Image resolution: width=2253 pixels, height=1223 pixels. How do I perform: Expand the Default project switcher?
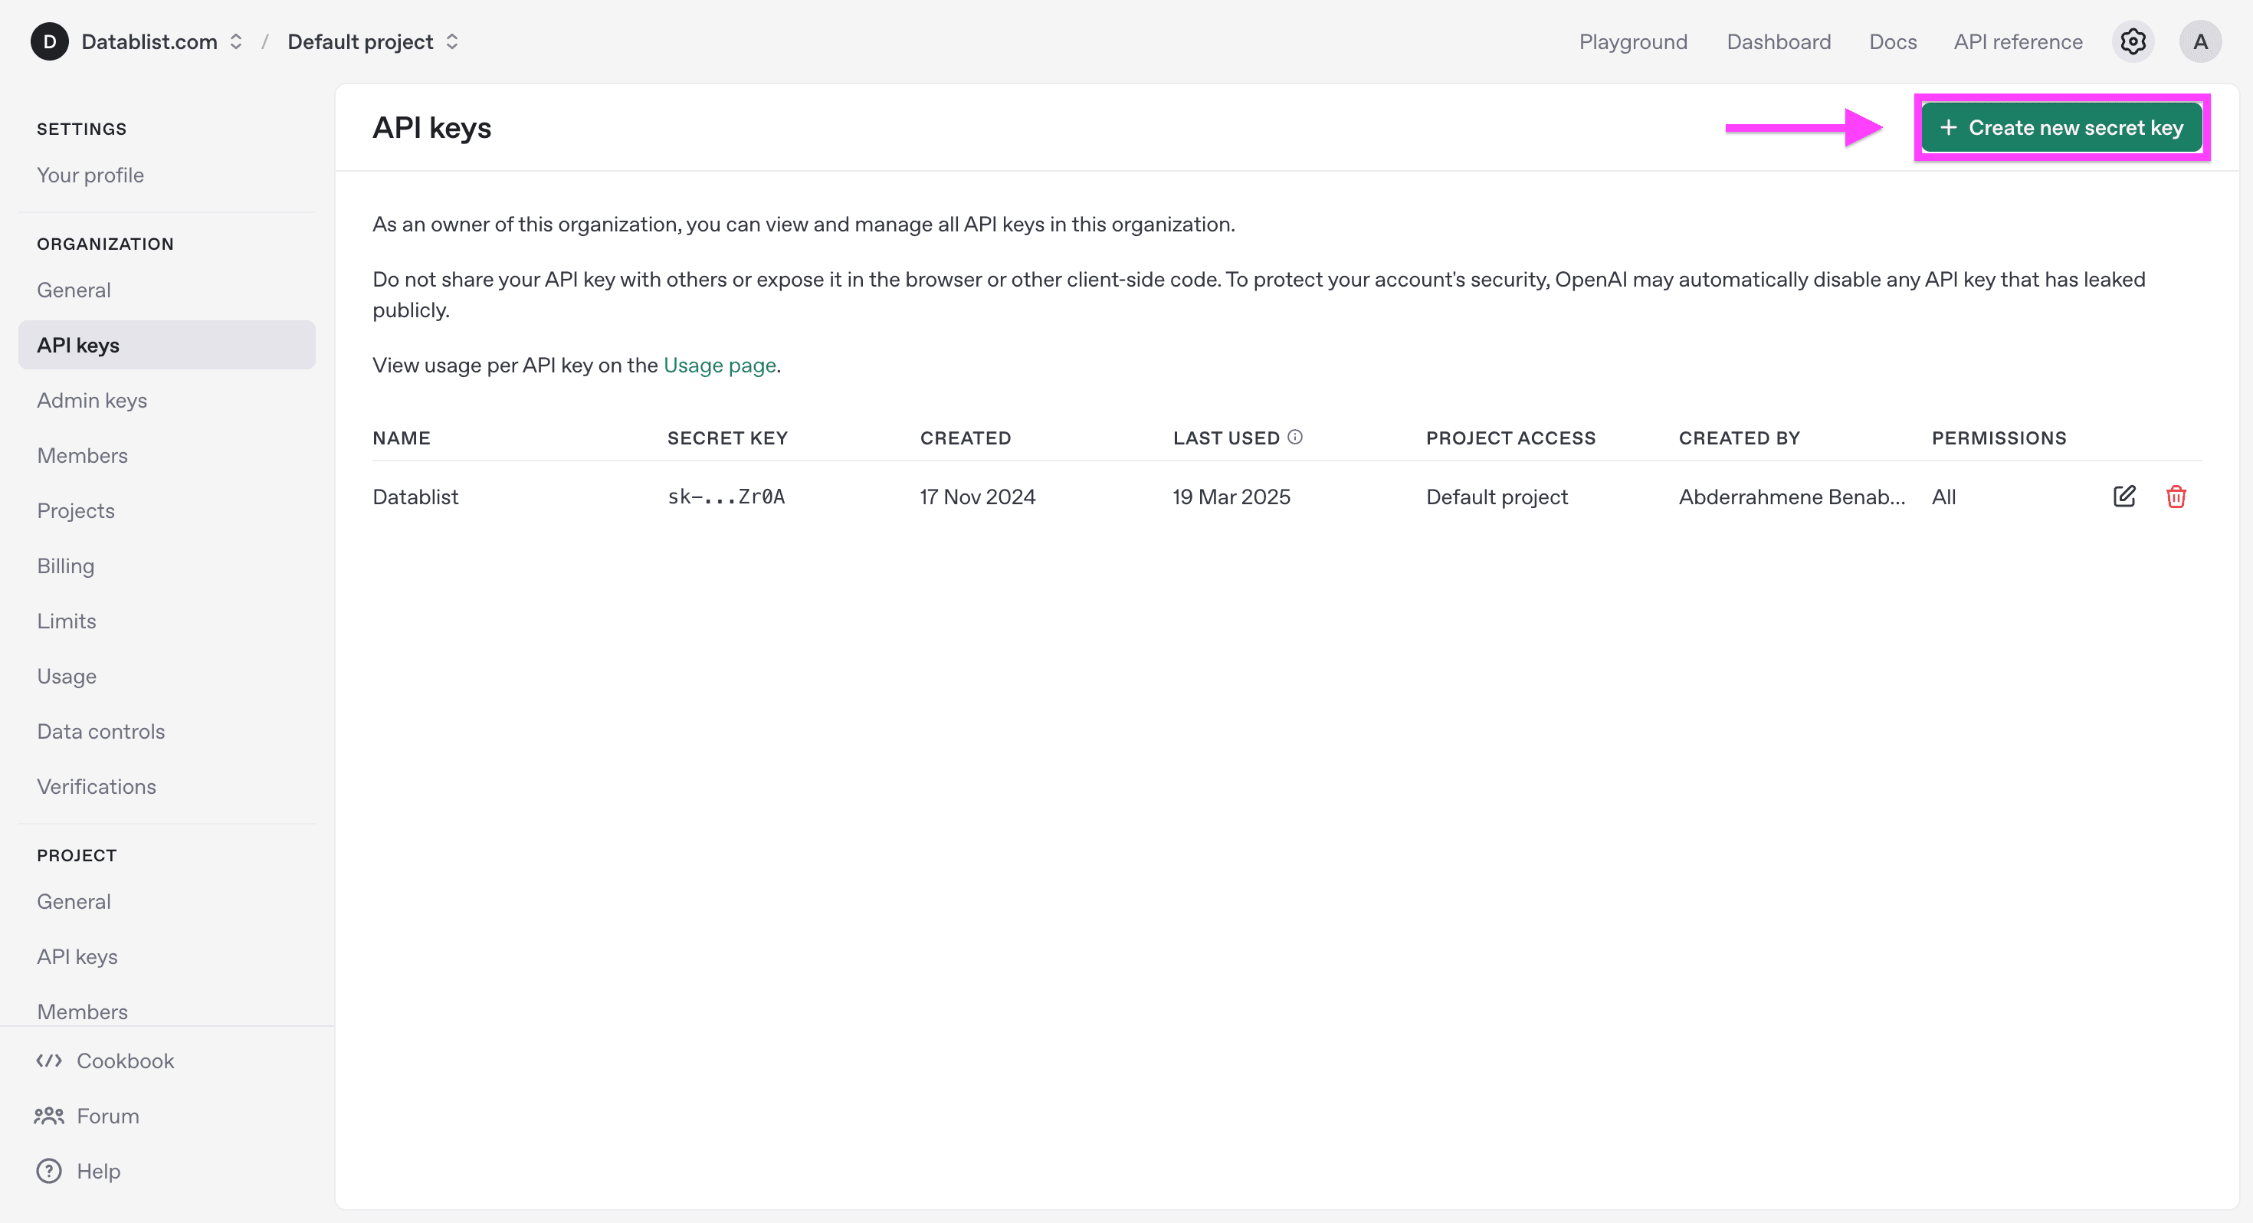(453, 41)
